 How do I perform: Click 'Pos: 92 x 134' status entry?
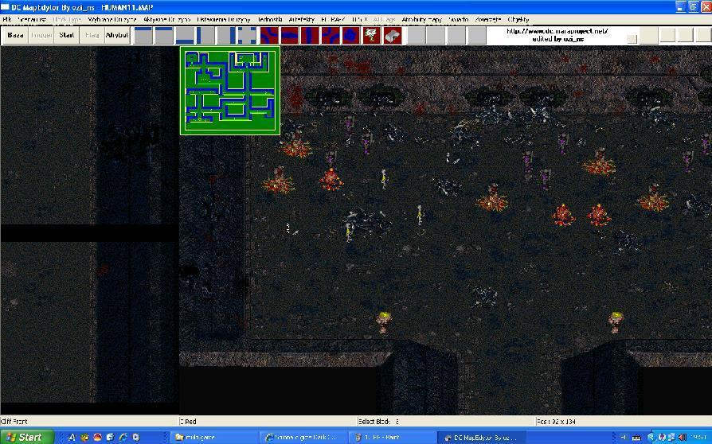[x=556, y=422]
